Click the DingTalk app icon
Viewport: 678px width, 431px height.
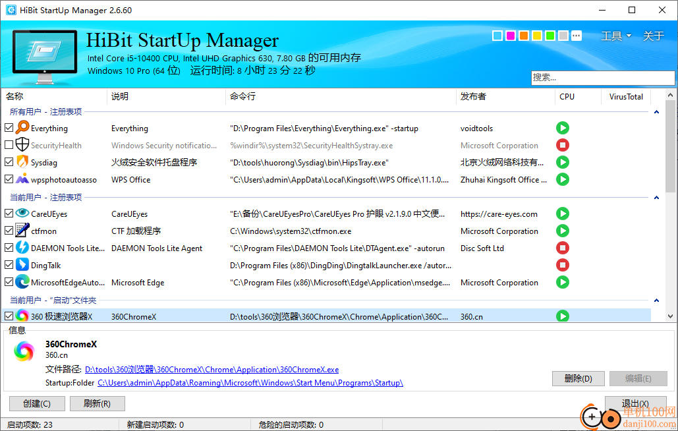coord(22,264)
